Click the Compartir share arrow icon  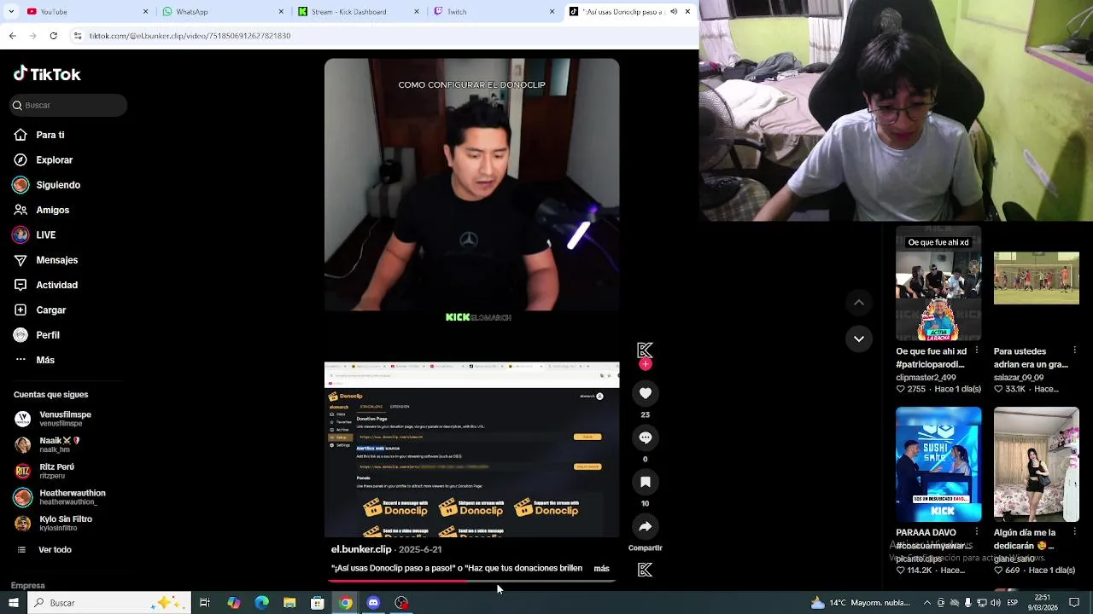tap(646, 526)
